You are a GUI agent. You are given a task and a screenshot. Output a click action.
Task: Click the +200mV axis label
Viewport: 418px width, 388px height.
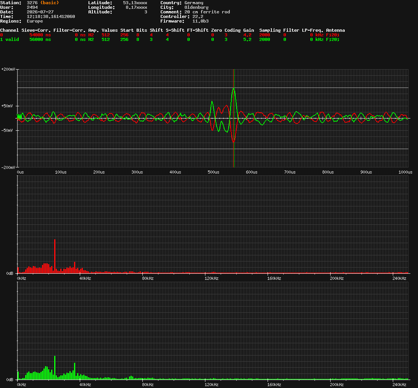tap(8, 69)
